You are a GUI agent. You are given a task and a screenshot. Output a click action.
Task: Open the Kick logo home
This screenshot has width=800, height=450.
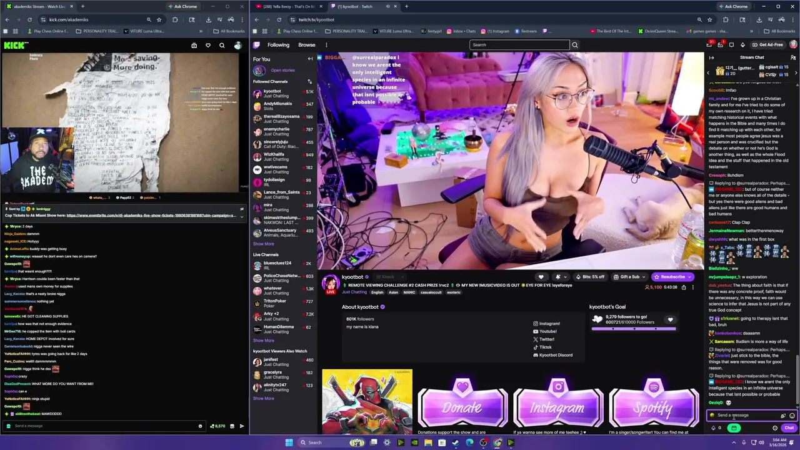(15, 45)
